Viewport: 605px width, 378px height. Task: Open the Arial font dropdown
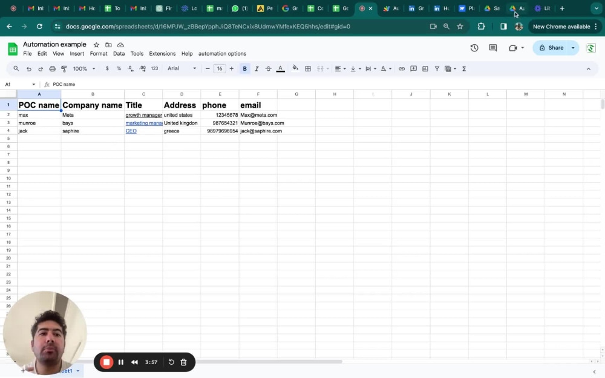click(x=181, y=68)
